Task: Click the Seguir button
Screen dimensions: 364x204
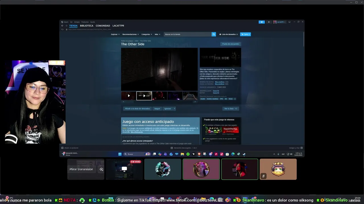Action: coord(157,109)
